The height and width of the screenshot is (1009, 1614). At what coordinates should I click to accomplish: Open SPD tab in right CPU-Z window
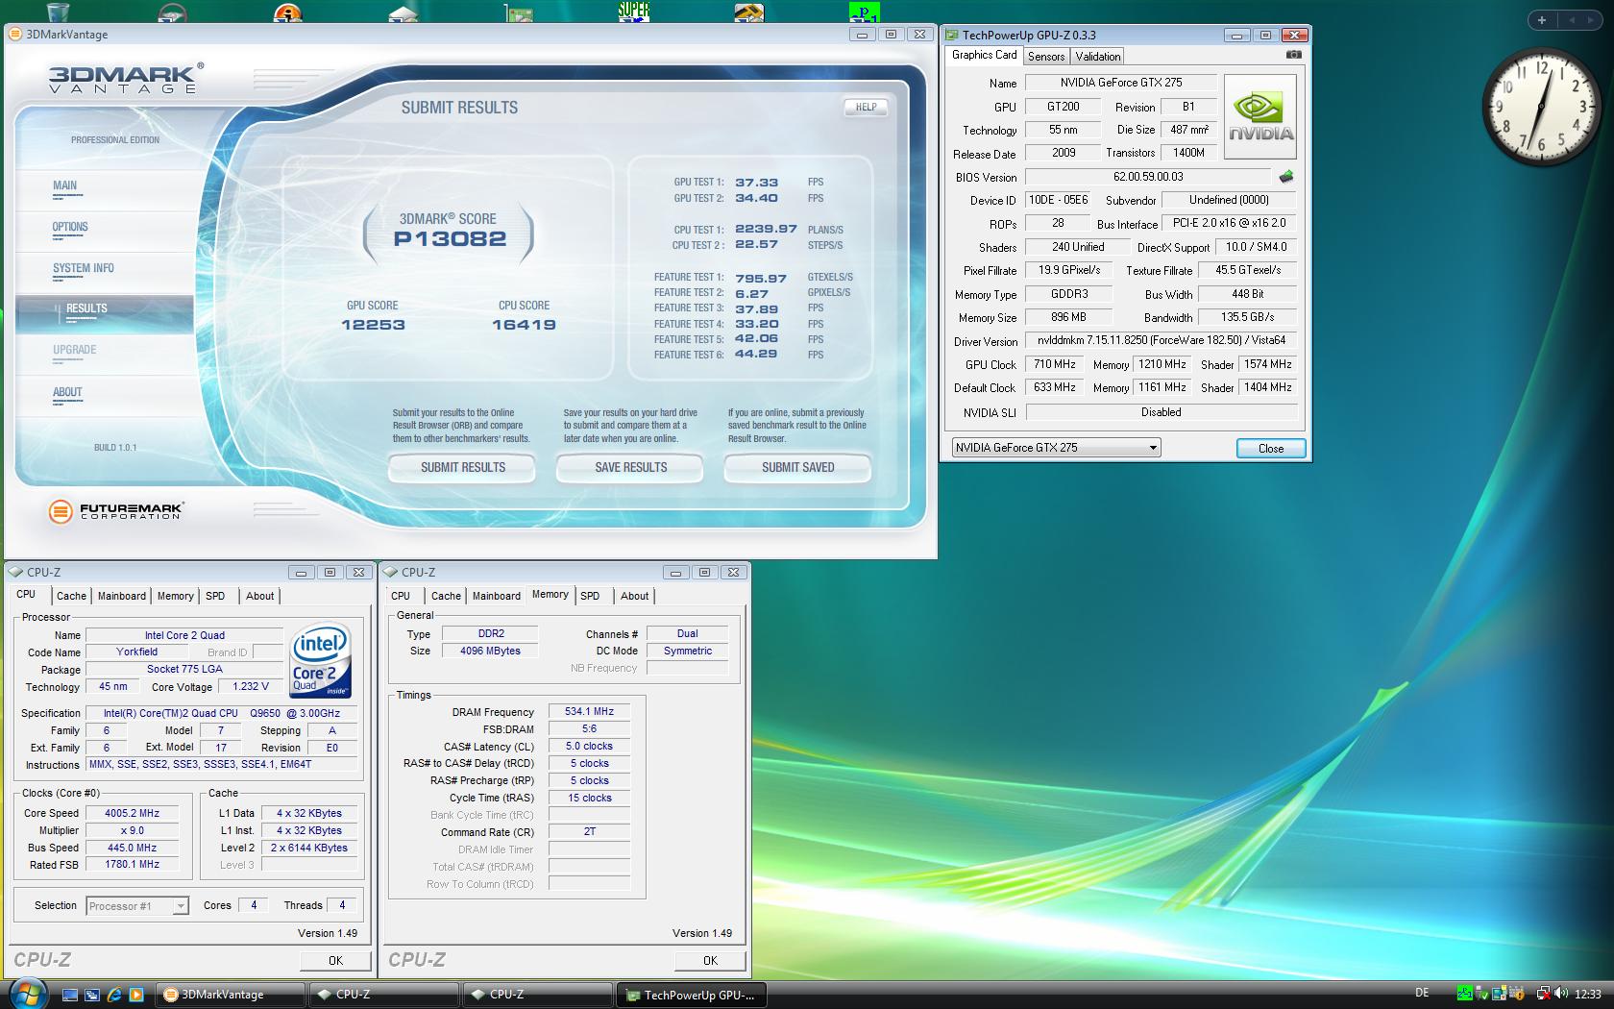coord(590,596)
